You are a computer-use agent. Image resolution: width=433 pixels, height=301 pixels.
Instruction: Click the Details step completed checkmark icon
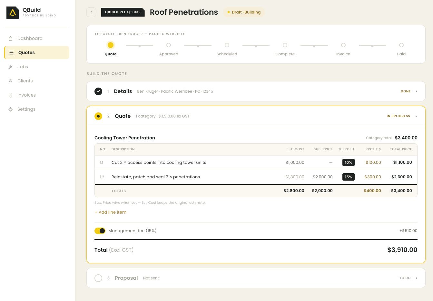point(98,91)
